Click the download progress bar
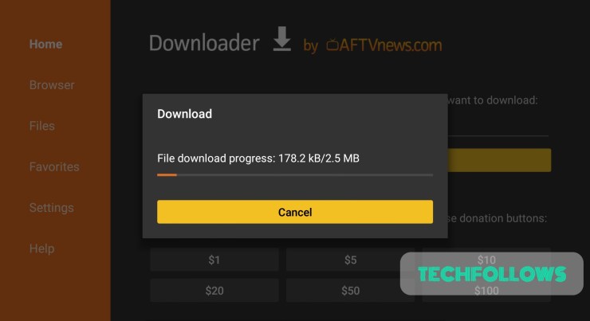This screenshot has width=590, height=321. click(x=295, y=174)
